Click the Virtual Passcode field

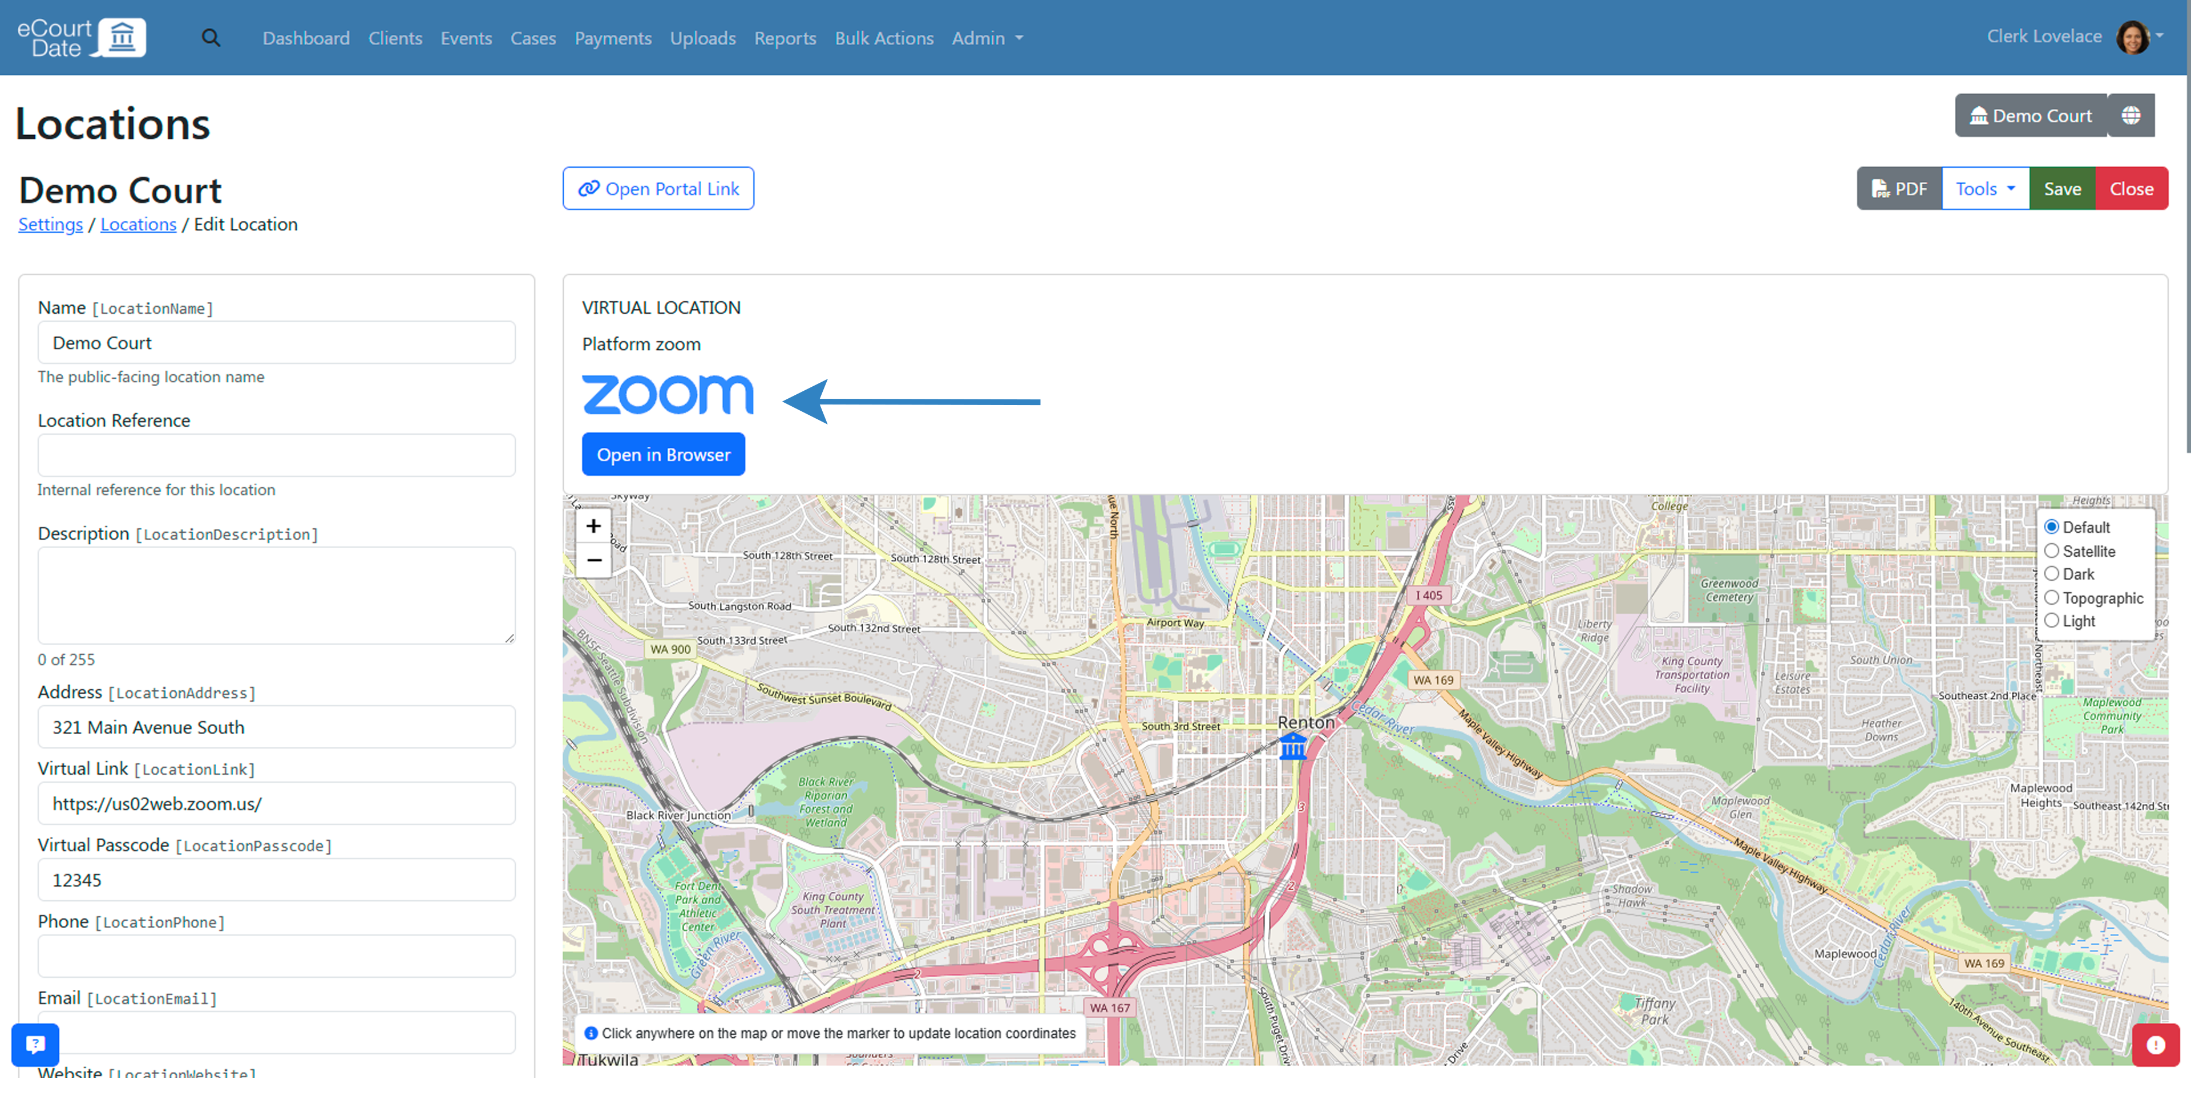pos(276,880)
